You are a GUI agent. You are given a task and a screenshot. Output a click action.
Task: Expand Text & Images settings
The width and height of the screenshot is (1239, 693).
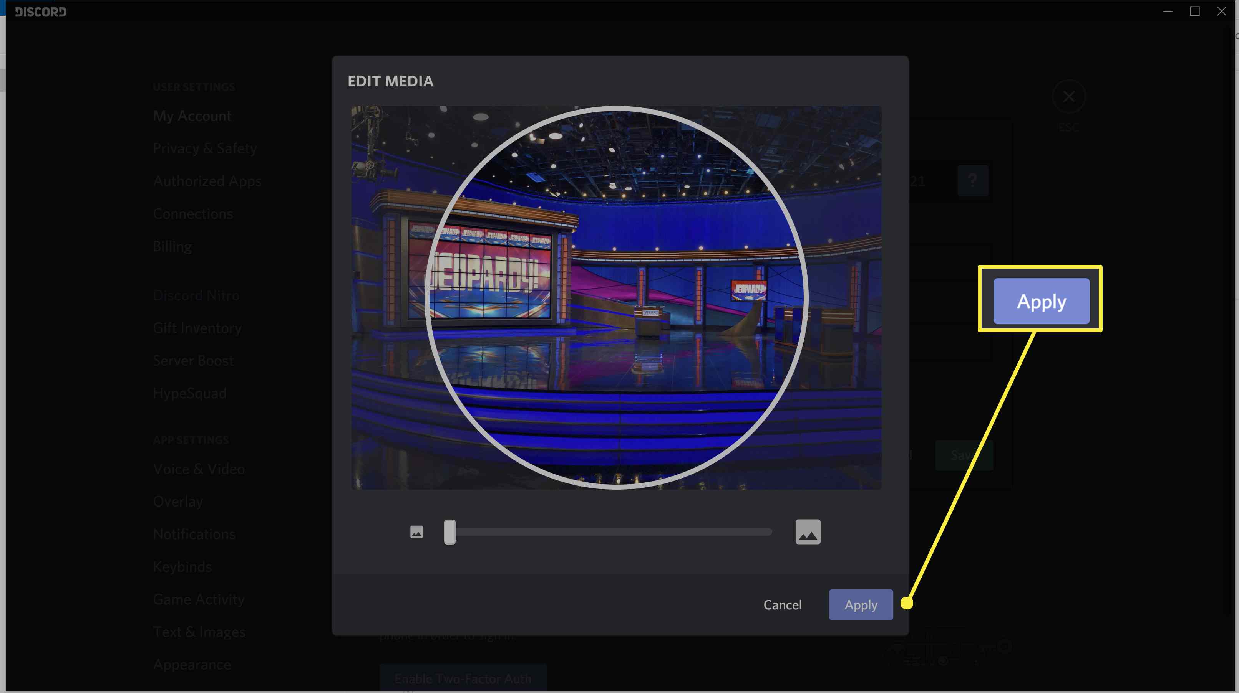pos(199,631)
